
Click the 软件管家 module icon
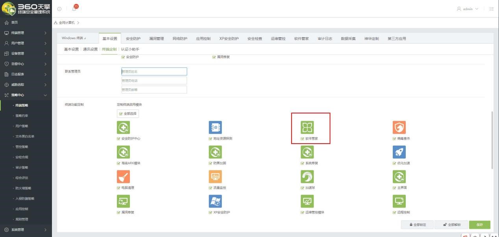(x=307, y=128)
